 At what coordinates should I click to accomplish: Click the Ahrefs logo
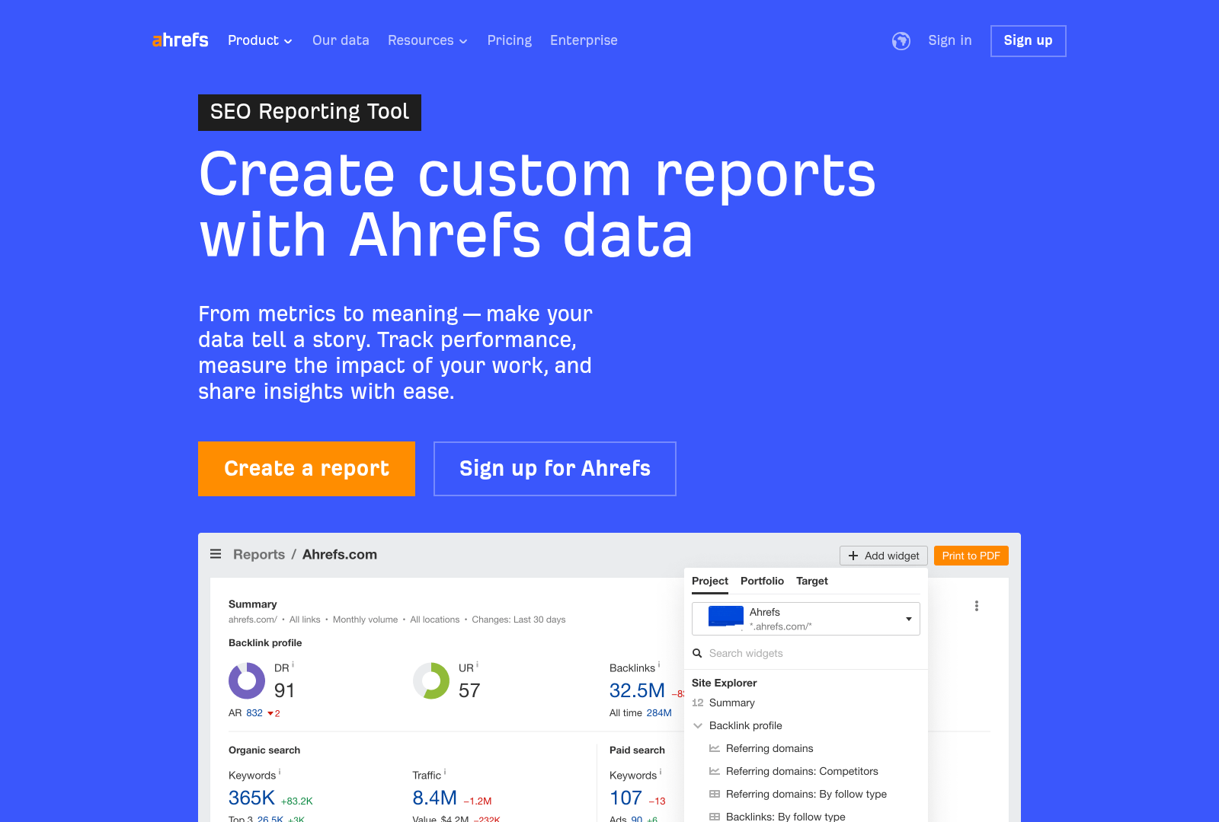pos(180,40)
